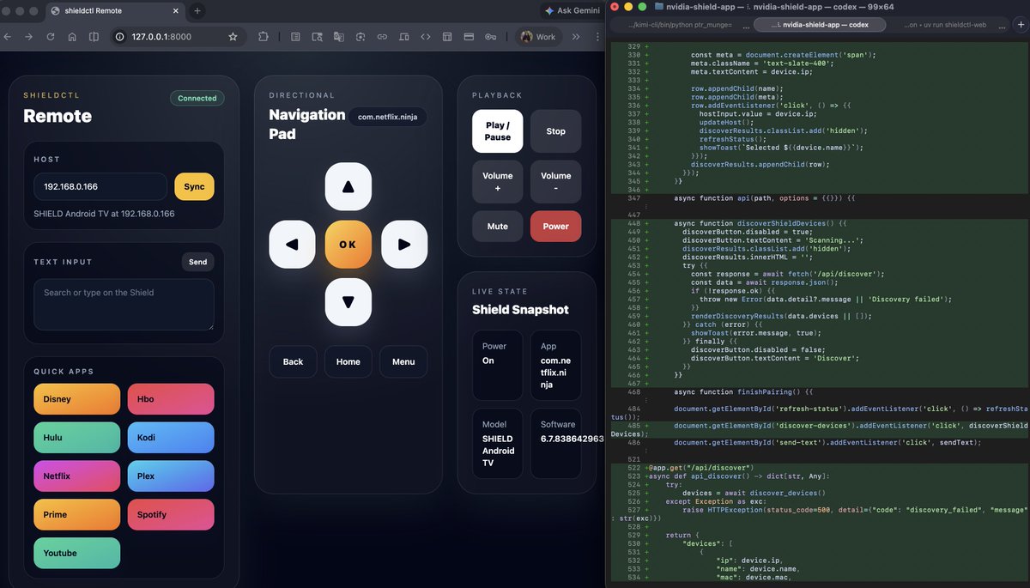This screenshot has height=588, width=1030.
Task: Open the browser three-dot menu
Action: 596,37
